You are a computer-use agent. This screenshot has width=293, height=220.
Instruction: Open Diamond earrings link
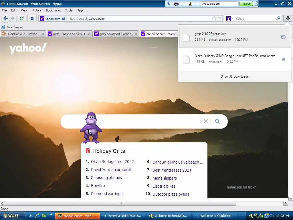coord(107,194)
